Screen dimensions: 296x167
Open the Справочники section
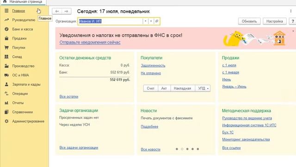click(23, 112)
